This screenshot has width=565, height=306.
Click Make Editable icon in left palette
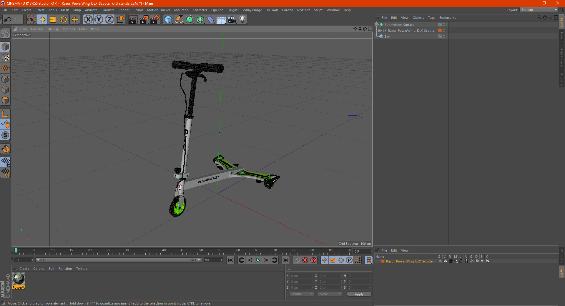[5, 34]
